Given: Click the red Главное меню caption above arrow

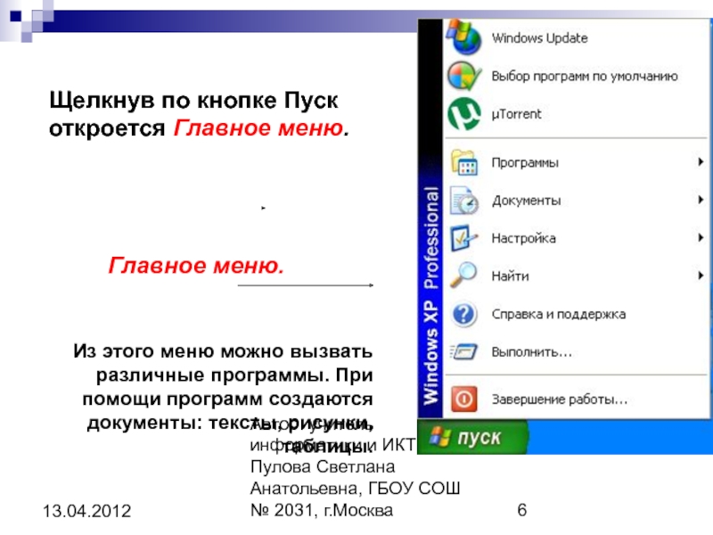Looking at the screenshot, I should tap(196, 265).
